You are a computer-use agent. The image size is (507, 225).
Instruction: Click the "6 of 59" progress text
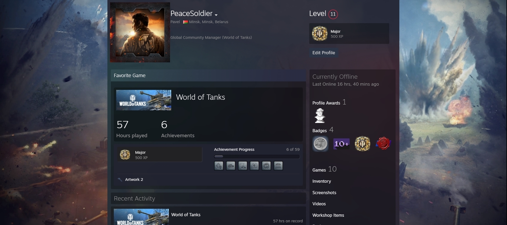coord(293,149)
